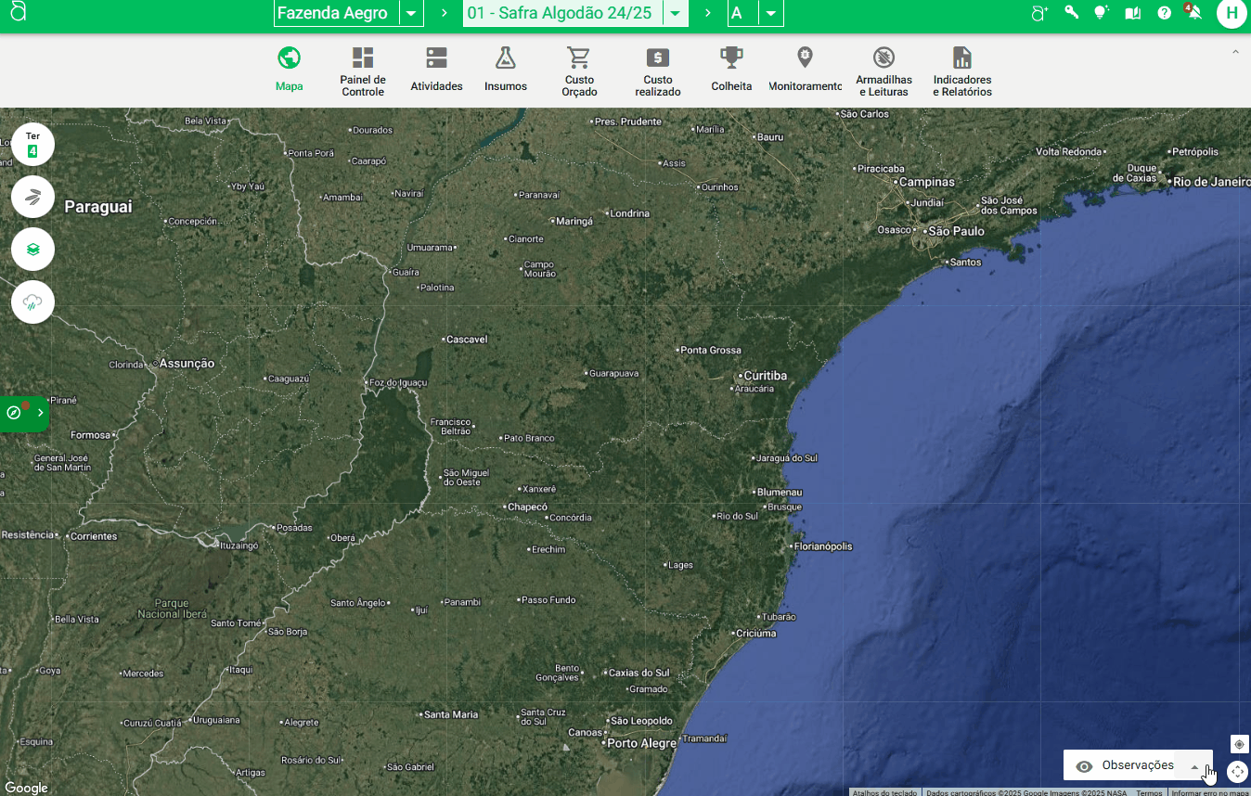Open the Fazenda Aegro farm dropdown

pyautogui.click(x=411, y=14)
